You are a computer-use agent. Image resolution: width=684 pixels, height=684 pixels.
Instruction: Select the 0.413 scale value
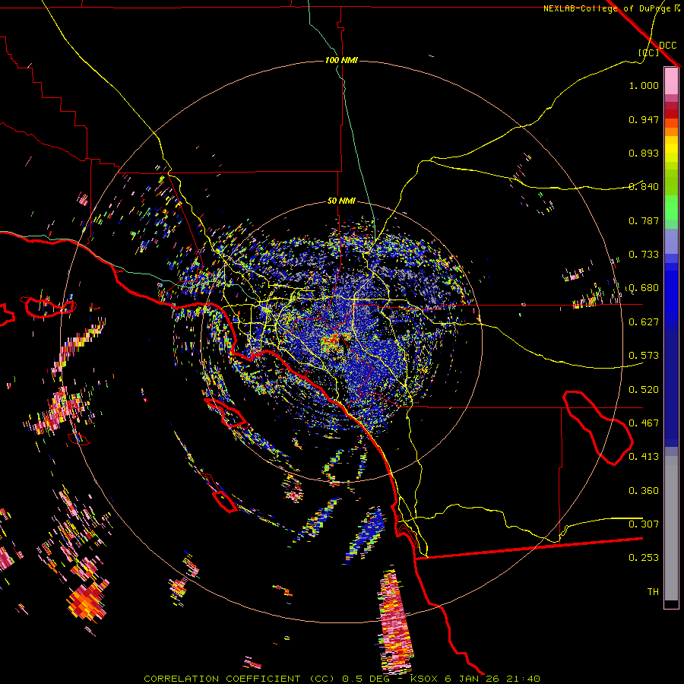(644, 457)
